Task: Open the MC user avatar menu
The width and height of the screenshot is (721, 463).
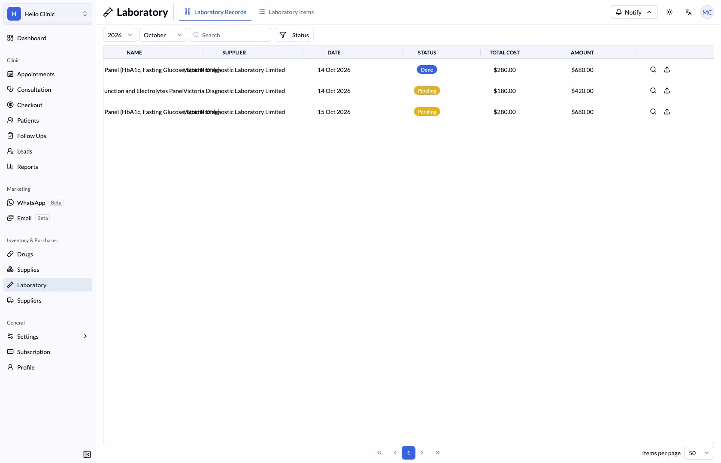Action: [x=707, y=12]
